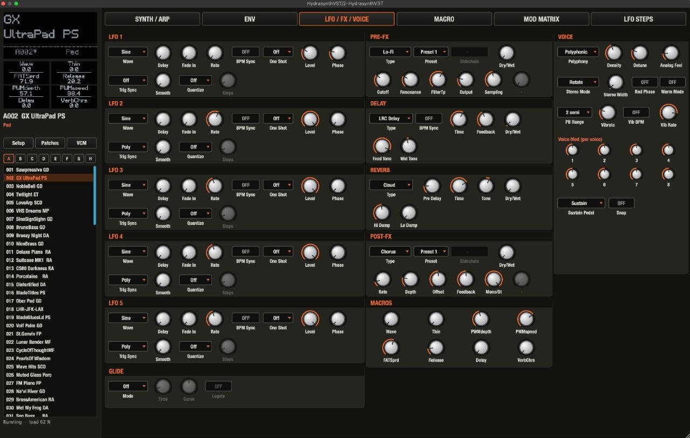The width and height of the screenshot is (690, 438).
Task: Switch to the ENV tab
Action: tap(250, 19)
